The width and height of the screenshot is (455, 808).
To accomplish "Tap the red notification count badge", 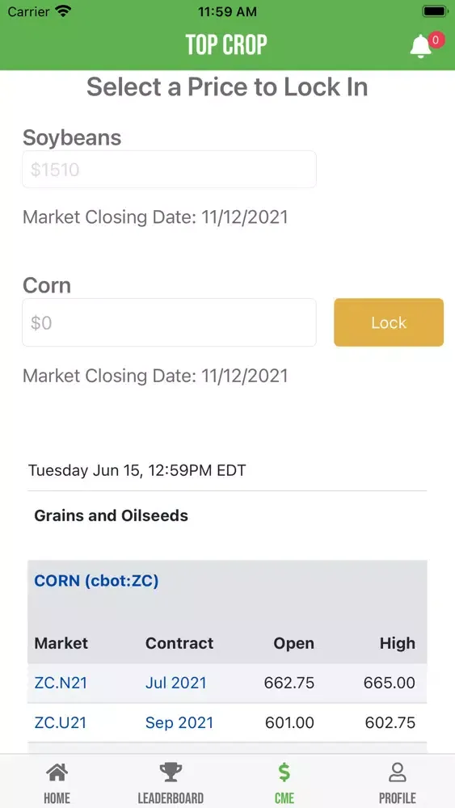I will point(436,40).
